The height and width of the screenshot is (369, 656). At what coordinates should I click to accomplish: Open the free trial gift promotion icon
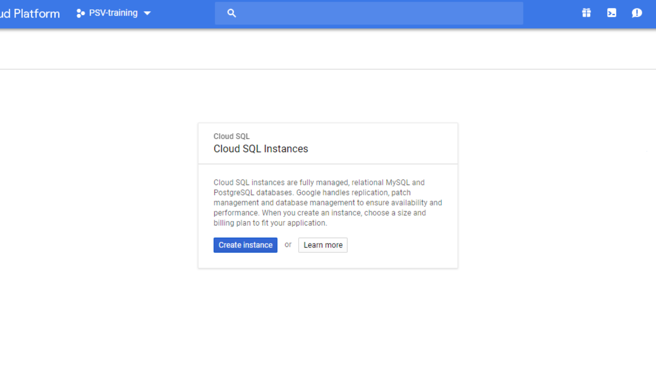(586, 13)
